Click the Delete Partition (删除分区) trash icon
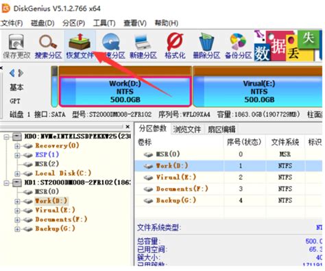325x271 pixels. click(x=206, y=42)
